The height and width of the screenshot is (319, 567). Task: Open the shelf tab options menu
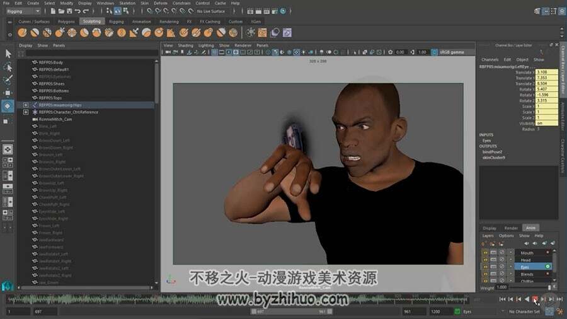(9, 22)
